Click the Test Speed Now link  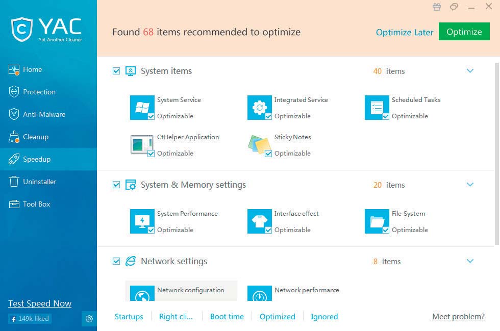[40, 303]
